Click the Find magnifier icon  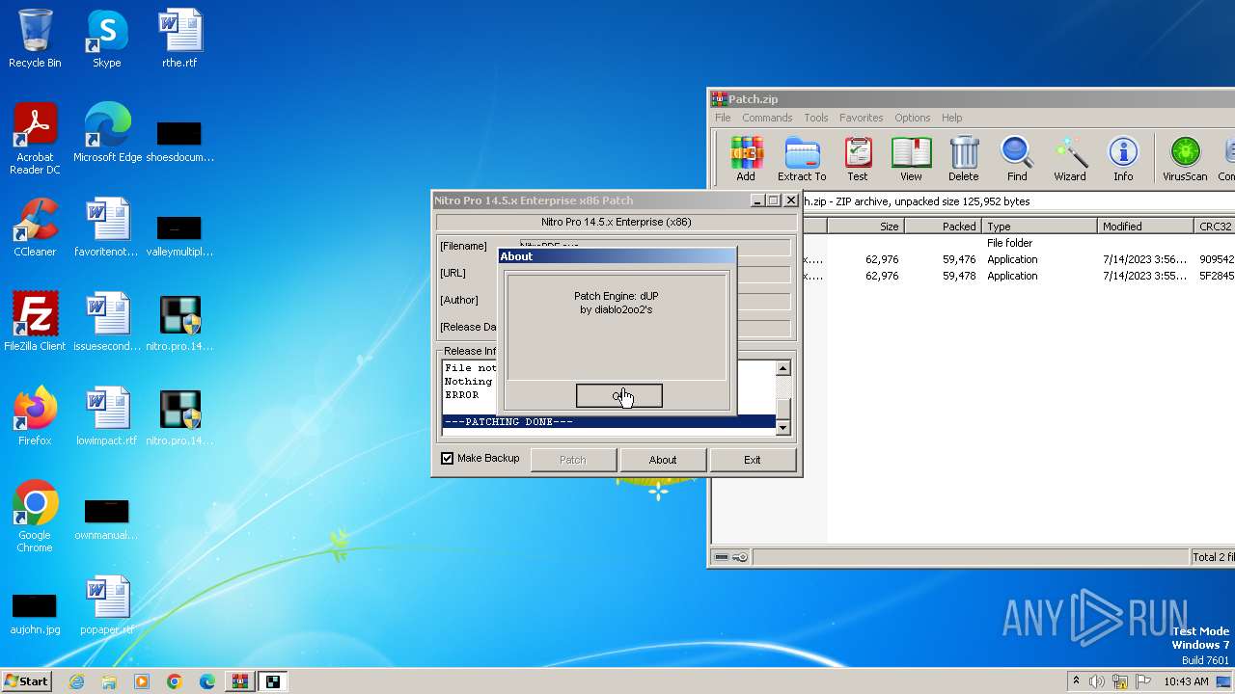[1017, 158]
